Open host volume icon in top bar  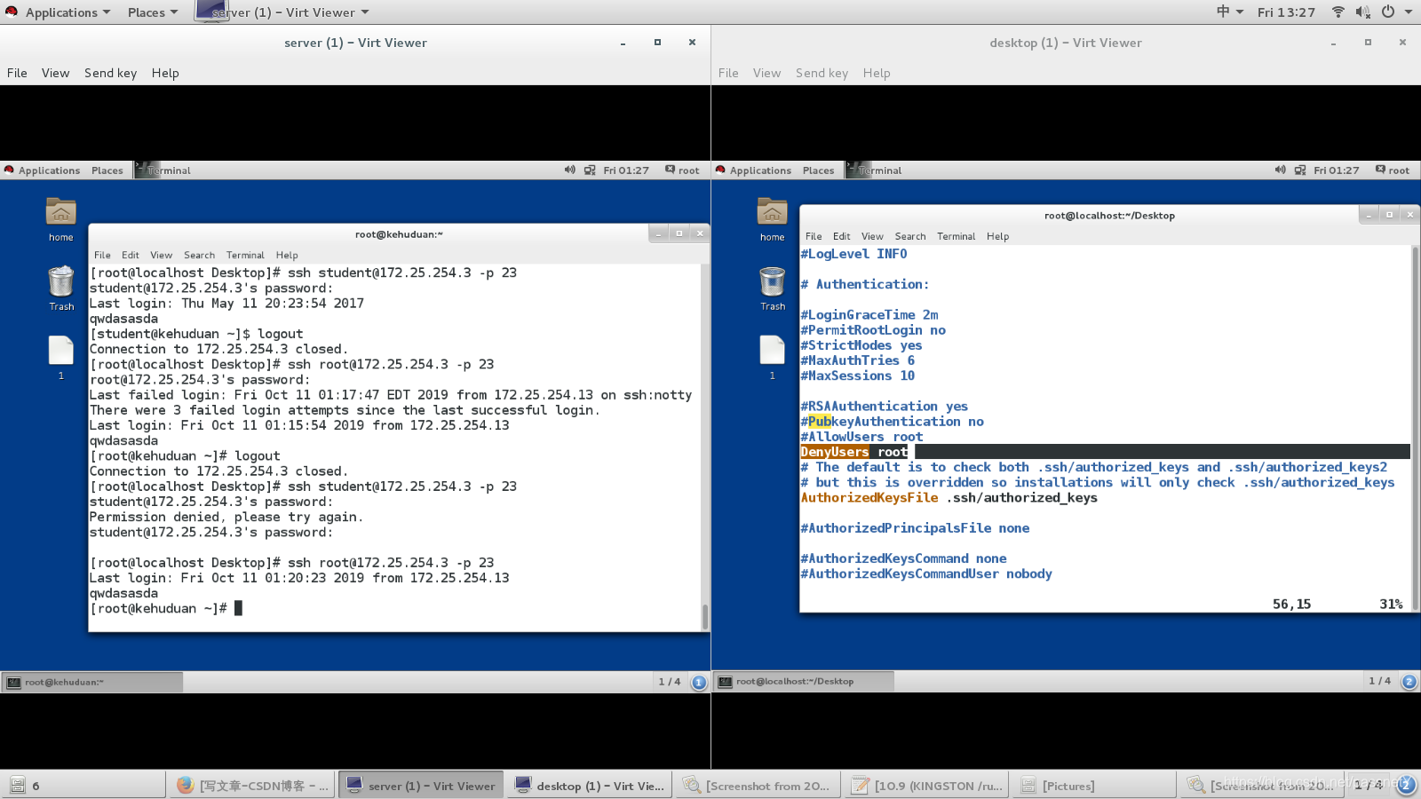(x=1362, y=12)
